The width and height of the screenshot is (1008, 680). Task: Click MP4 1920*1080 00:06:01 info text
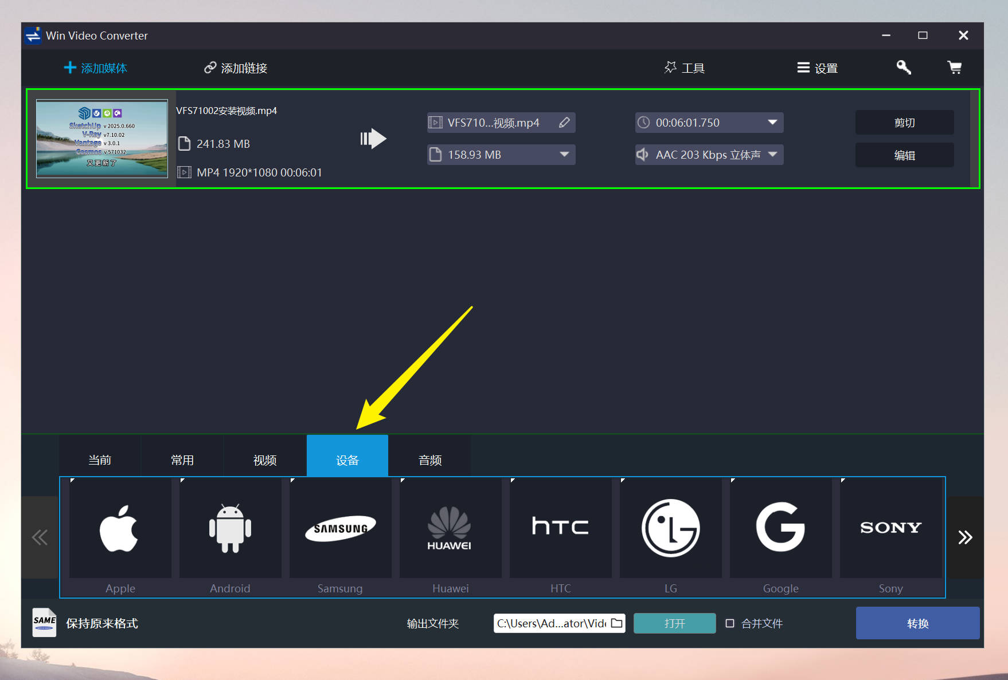(259, 172)
